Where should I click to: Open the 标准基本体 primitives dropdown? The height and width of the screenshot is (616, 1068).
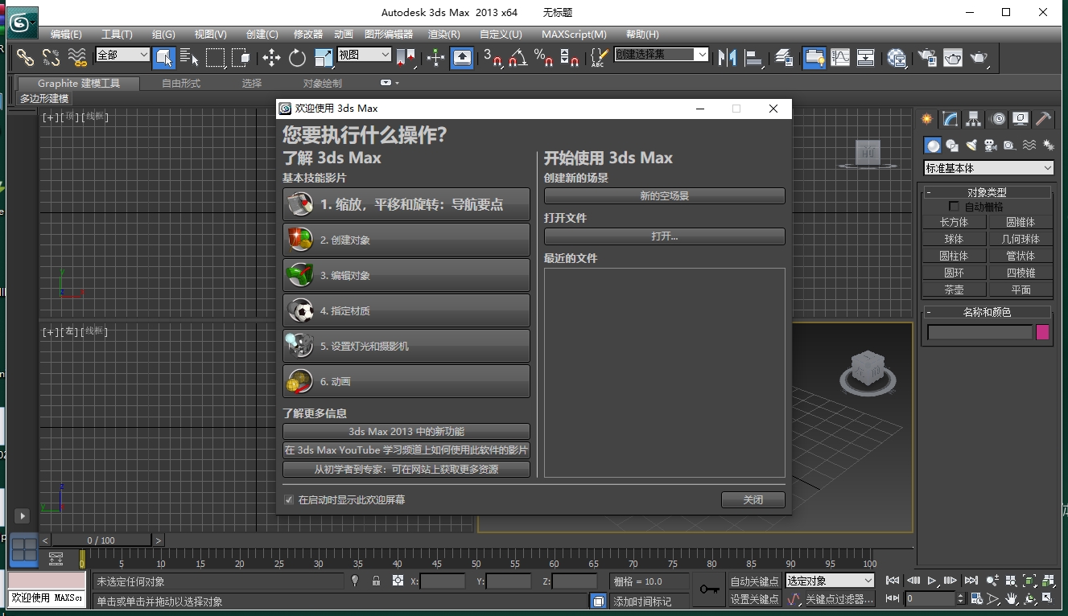tap(988, 168)
